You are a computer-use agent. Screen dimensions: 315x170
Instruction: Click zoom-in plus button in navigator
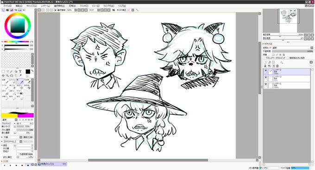point(309,35)
